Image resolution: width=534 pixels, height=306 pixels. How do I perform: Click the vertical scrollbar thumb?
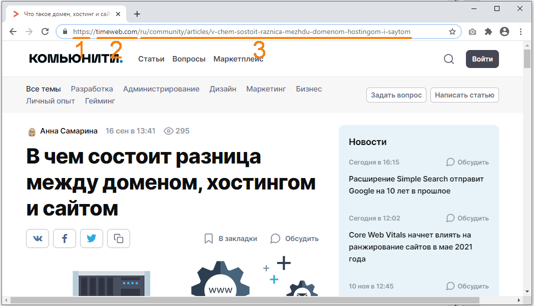[x=527, y=58]
